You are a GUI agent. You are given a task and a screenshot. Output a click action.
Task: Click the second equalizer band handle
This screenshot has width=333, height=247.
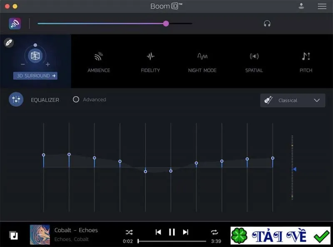[69, 154]
